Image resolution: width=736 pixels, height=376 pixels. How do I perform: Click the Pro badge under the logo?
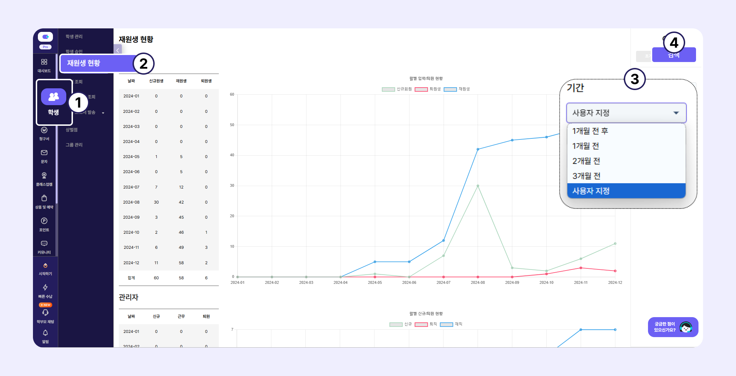(45, 47)
